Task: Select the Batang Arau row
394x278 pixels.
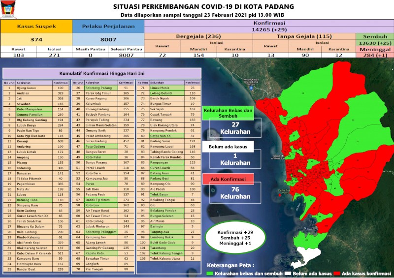Action: click(x=168, y=173)
